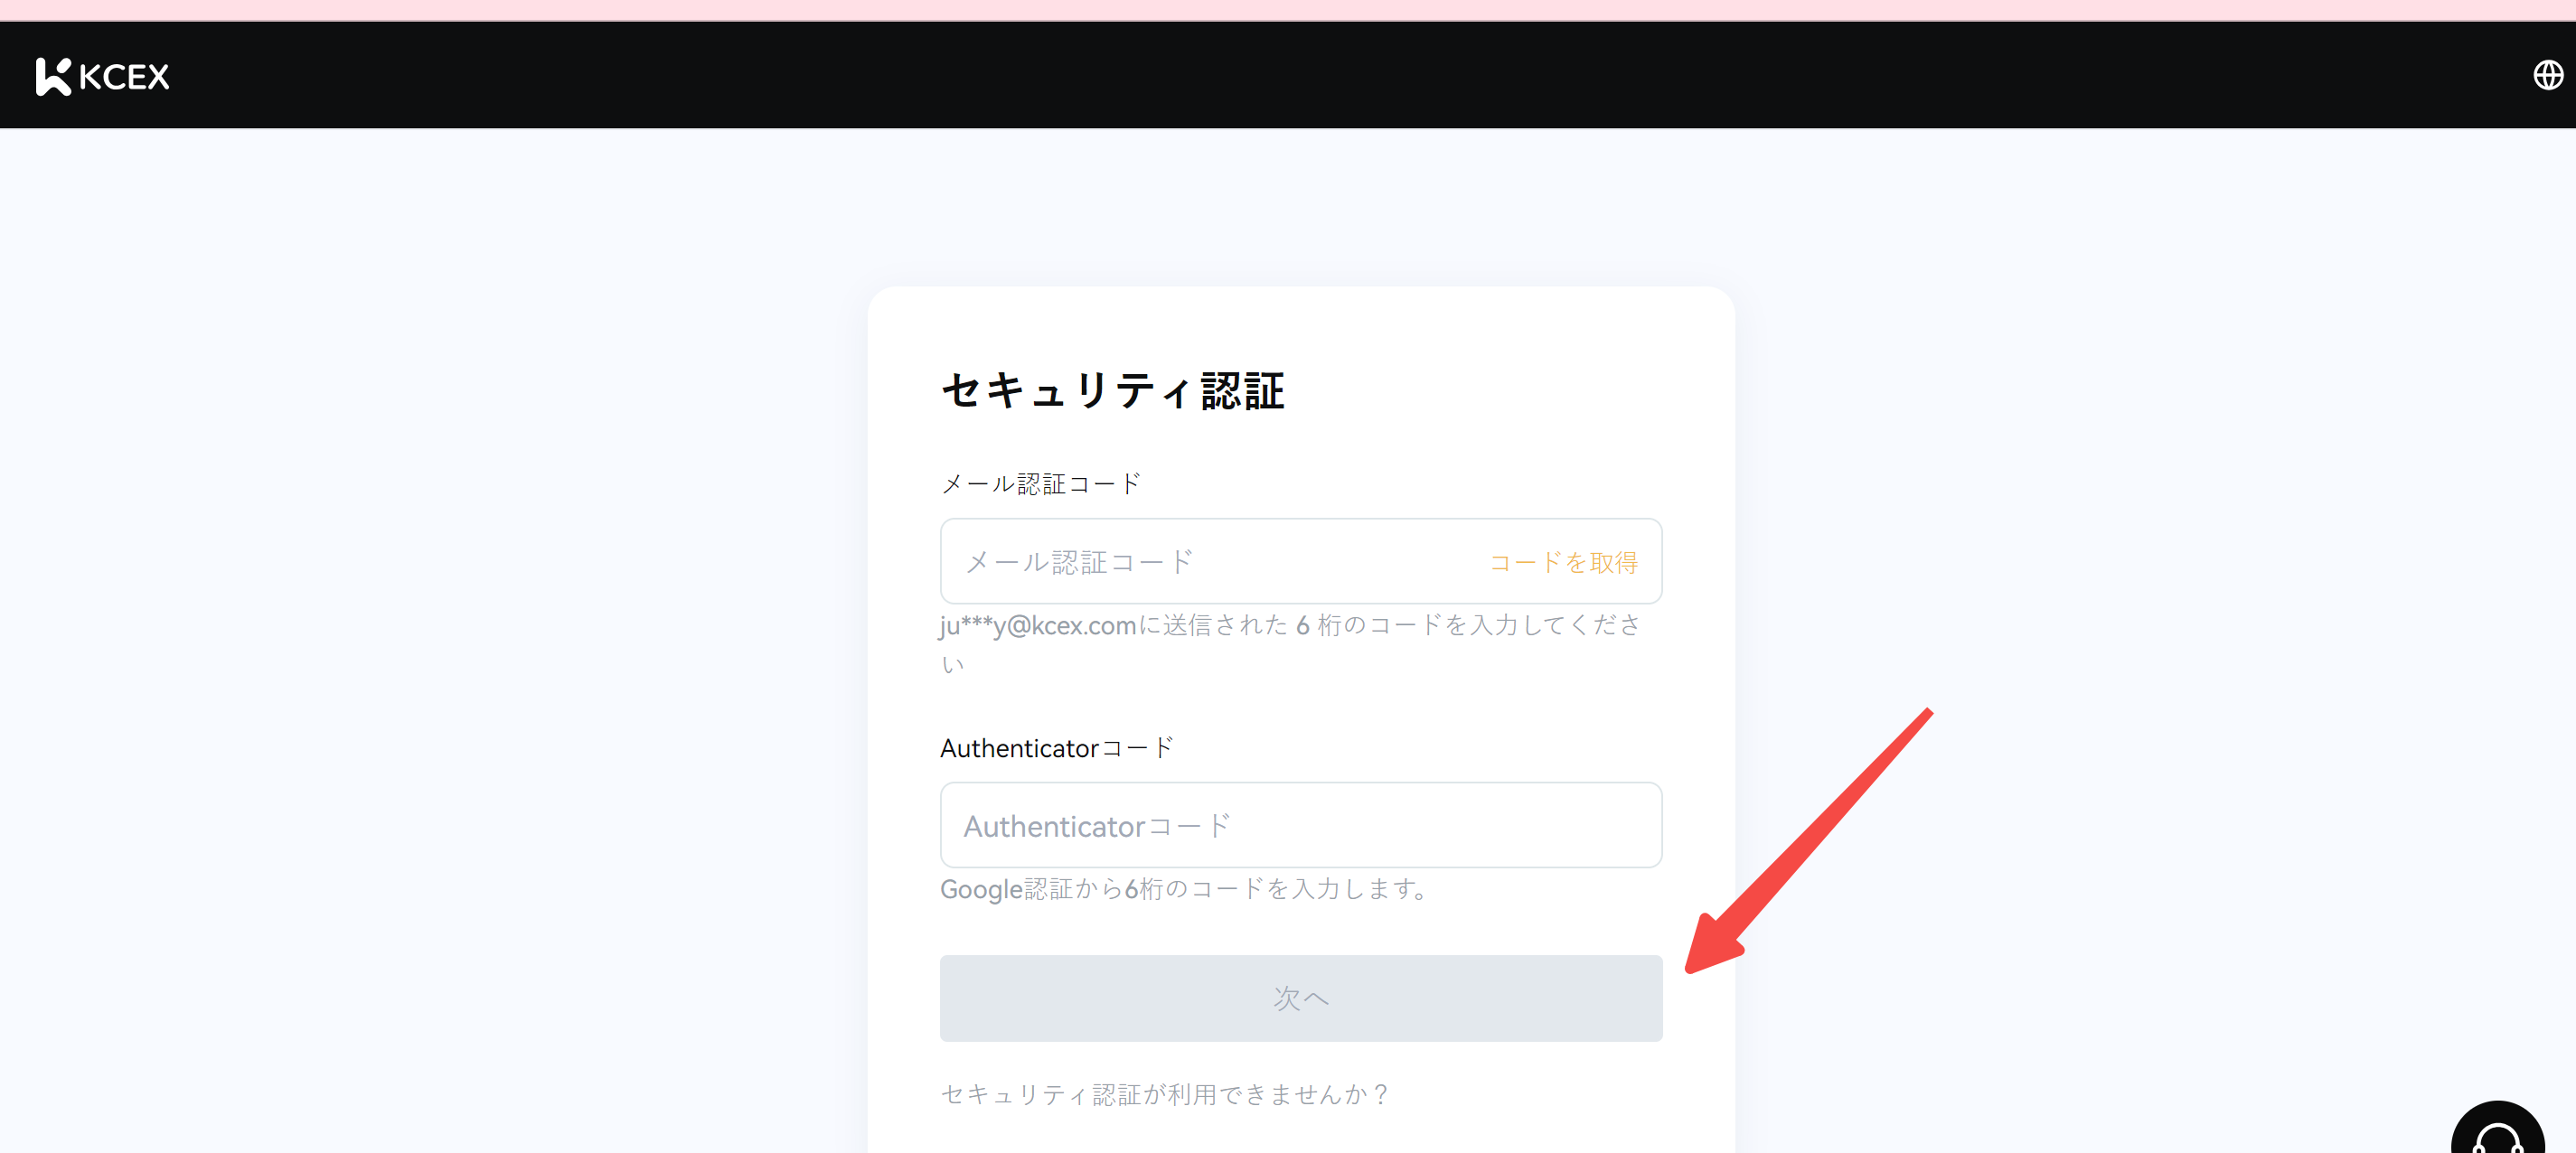Click the KCEX K-shaped logo mark
Screen dimensions: 2576x1153
pos(52,77)
